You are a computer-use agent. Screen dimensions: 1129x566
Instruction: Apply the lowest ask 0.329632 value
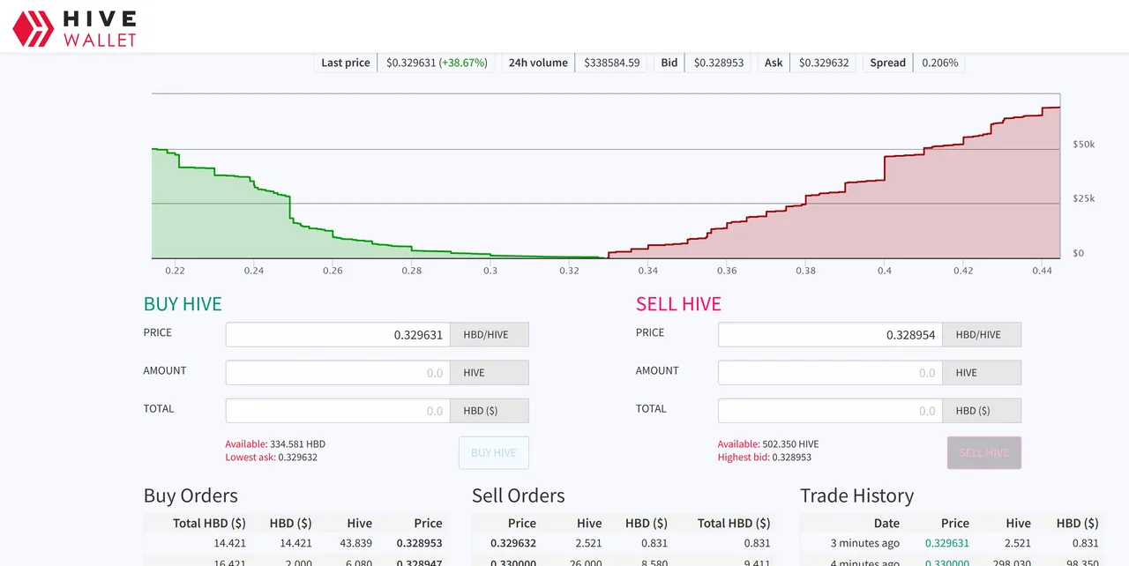click(272, 458)
